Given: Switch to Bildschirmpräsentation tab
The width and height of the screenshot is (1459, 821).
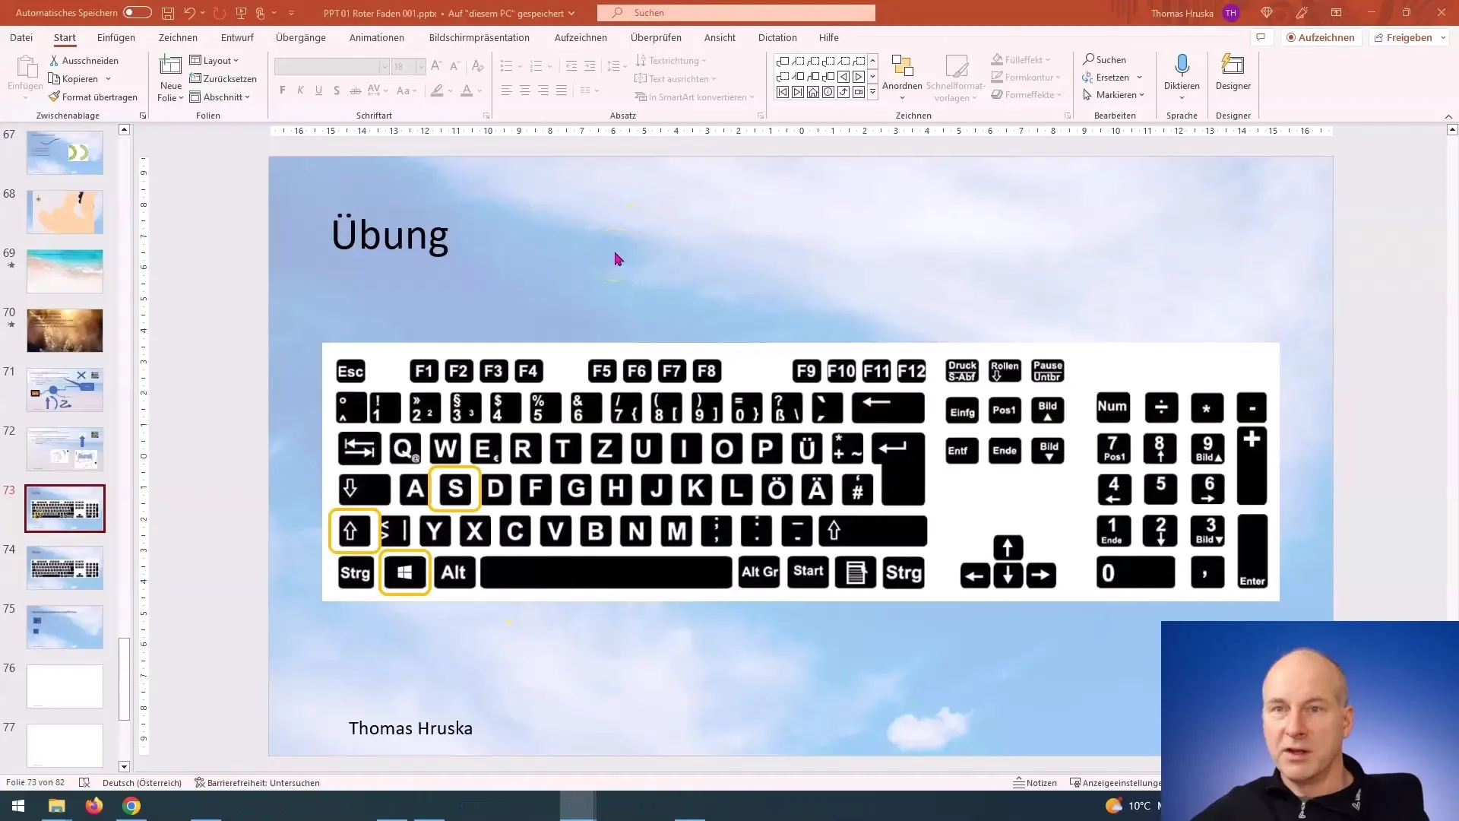Looking at the screenshot, I should coord(479,37).
